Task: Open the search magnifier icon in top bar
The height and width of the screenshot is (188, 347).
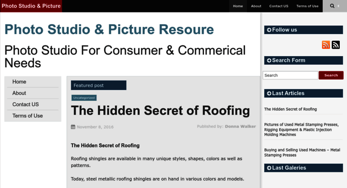Action: (332, 6)
